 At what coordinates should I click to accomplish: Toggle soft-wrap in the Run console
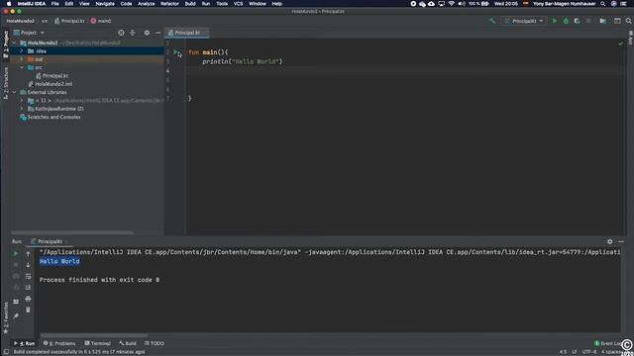click(28, 277)
